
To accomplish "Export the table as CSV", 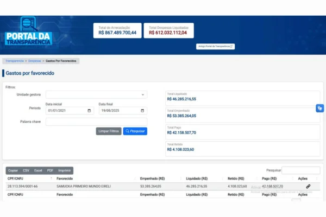I will pos(26,170).
